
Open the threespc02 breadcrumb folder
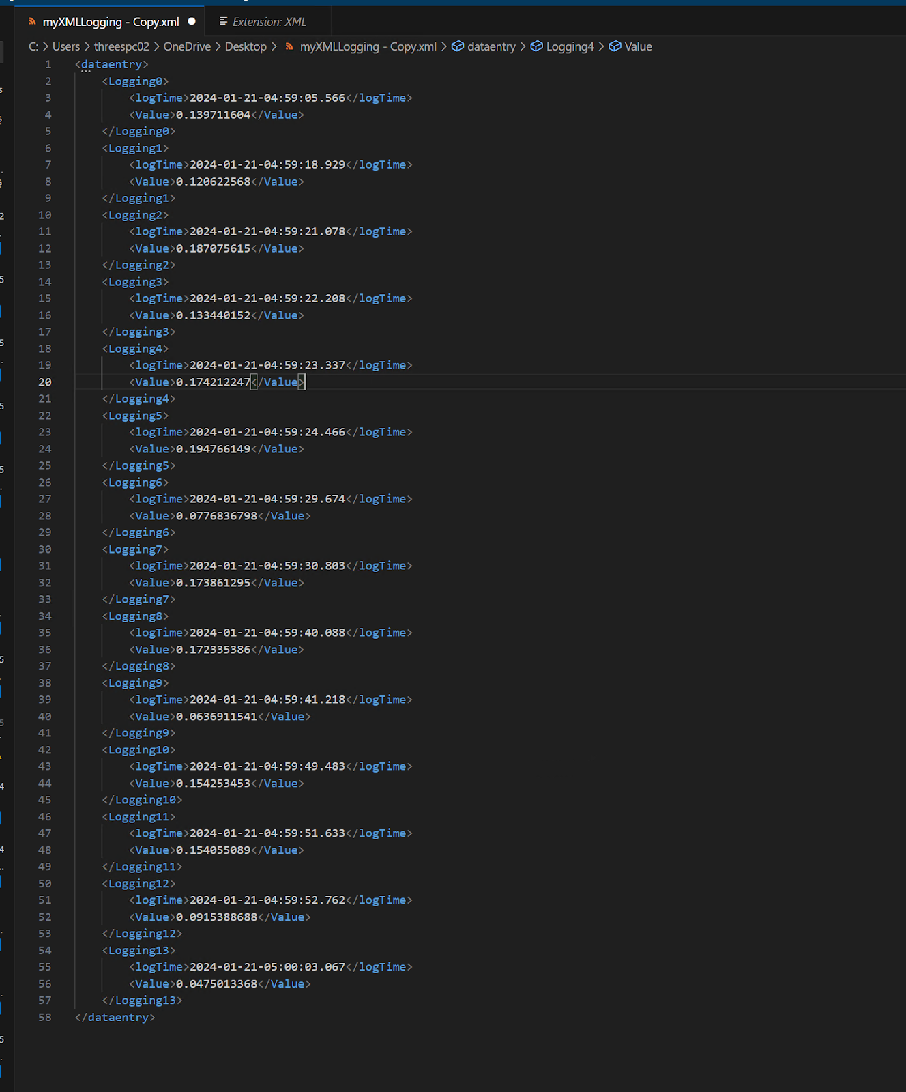[x=121, y=46]
